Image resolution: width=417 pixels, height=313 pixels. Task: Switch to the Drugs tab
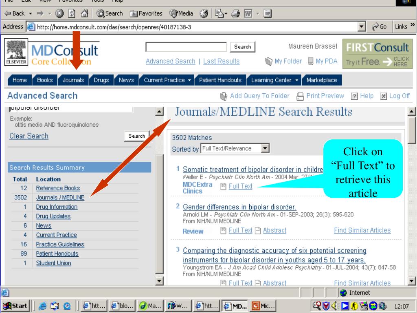(x=101, y=80)
